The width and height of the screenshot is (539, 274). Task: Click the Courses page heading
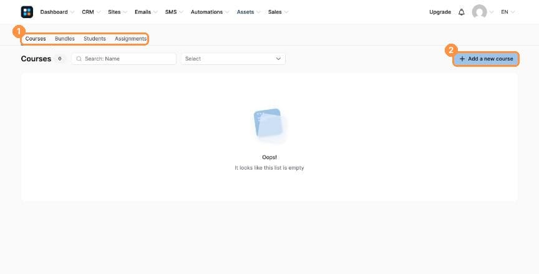36,59
